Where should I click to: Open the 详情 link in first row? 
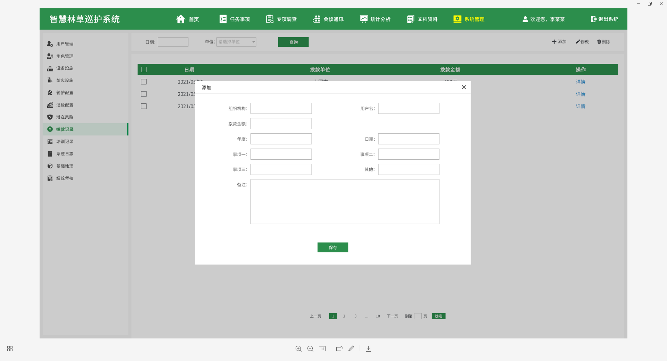click(x=580, y=82)
